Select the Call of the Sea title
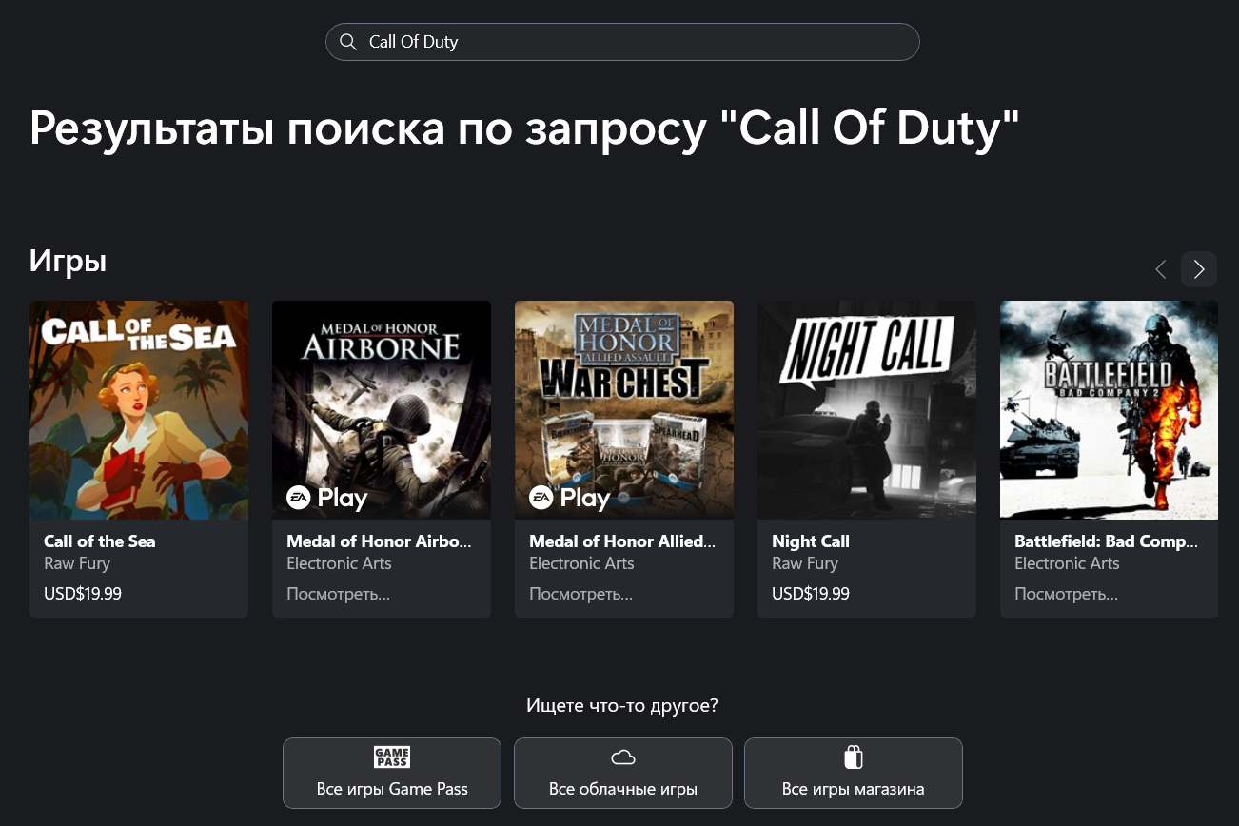This screenshot has width=1239, height=826. (100, 541)
